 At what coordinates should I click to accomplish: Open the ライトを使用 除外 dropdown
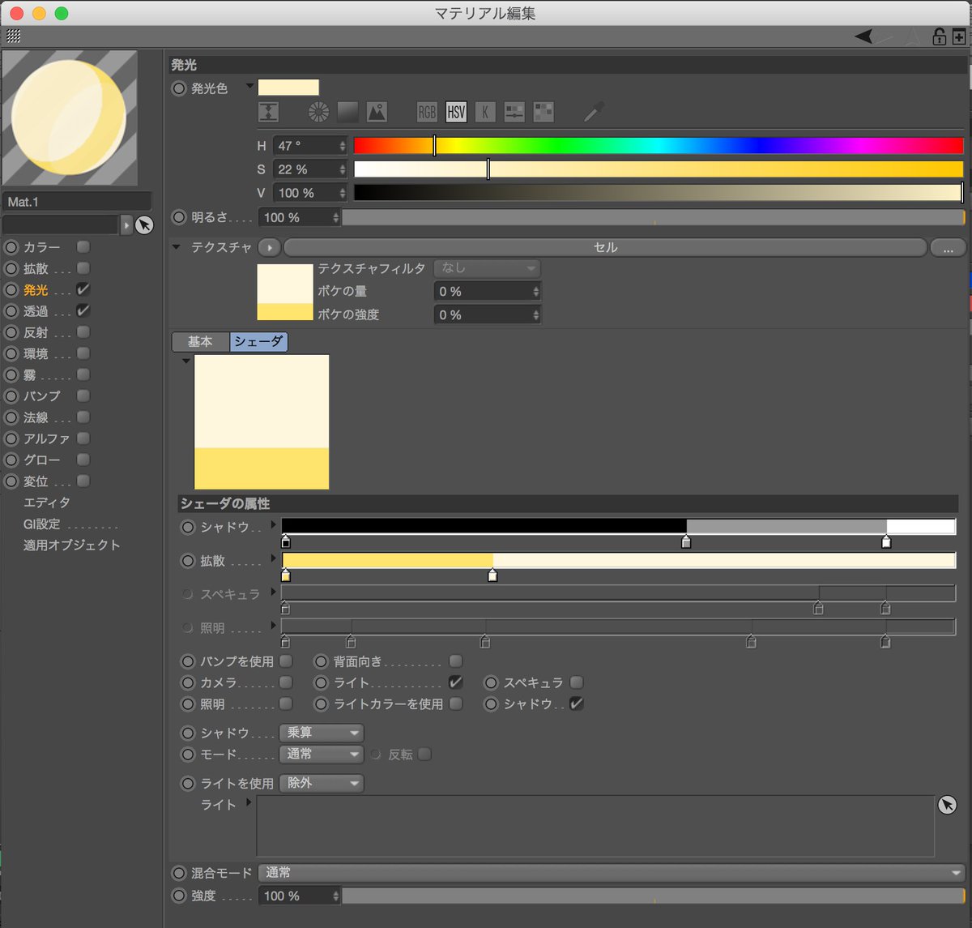[322, 783]
